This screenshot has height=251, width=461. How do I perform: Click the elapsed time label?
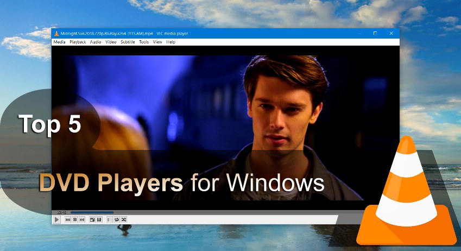pos(62,212)
